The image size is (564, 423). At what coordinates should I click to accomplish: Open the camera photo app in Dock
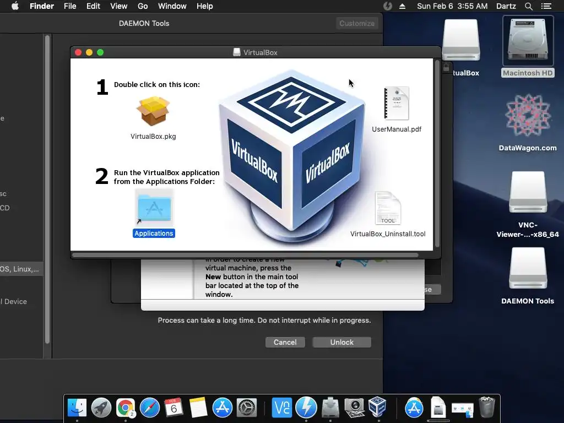[x=354, y=408]
